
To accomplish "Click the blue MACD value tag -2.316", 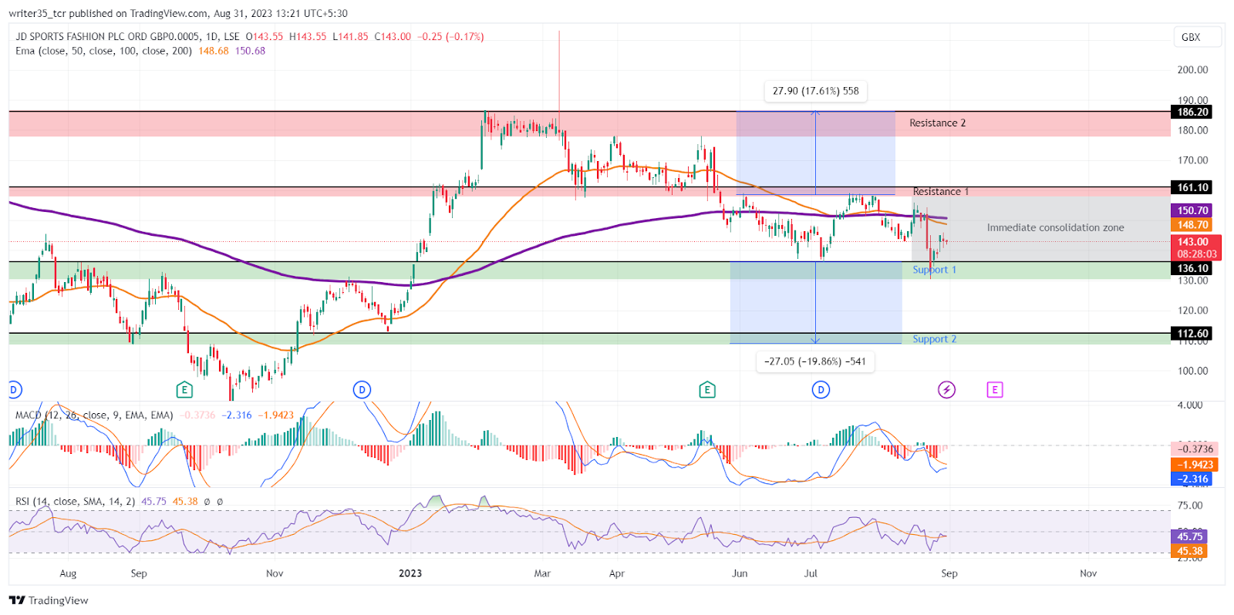I will coord(1192,479).
